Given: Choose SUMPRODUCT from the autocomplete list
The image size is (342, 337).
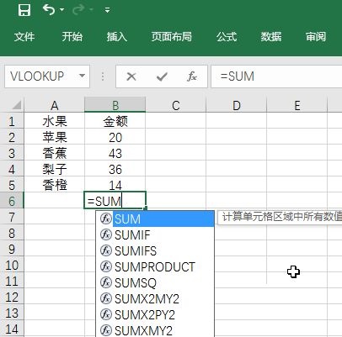Looking at the screenshot, I should [155, 266].
